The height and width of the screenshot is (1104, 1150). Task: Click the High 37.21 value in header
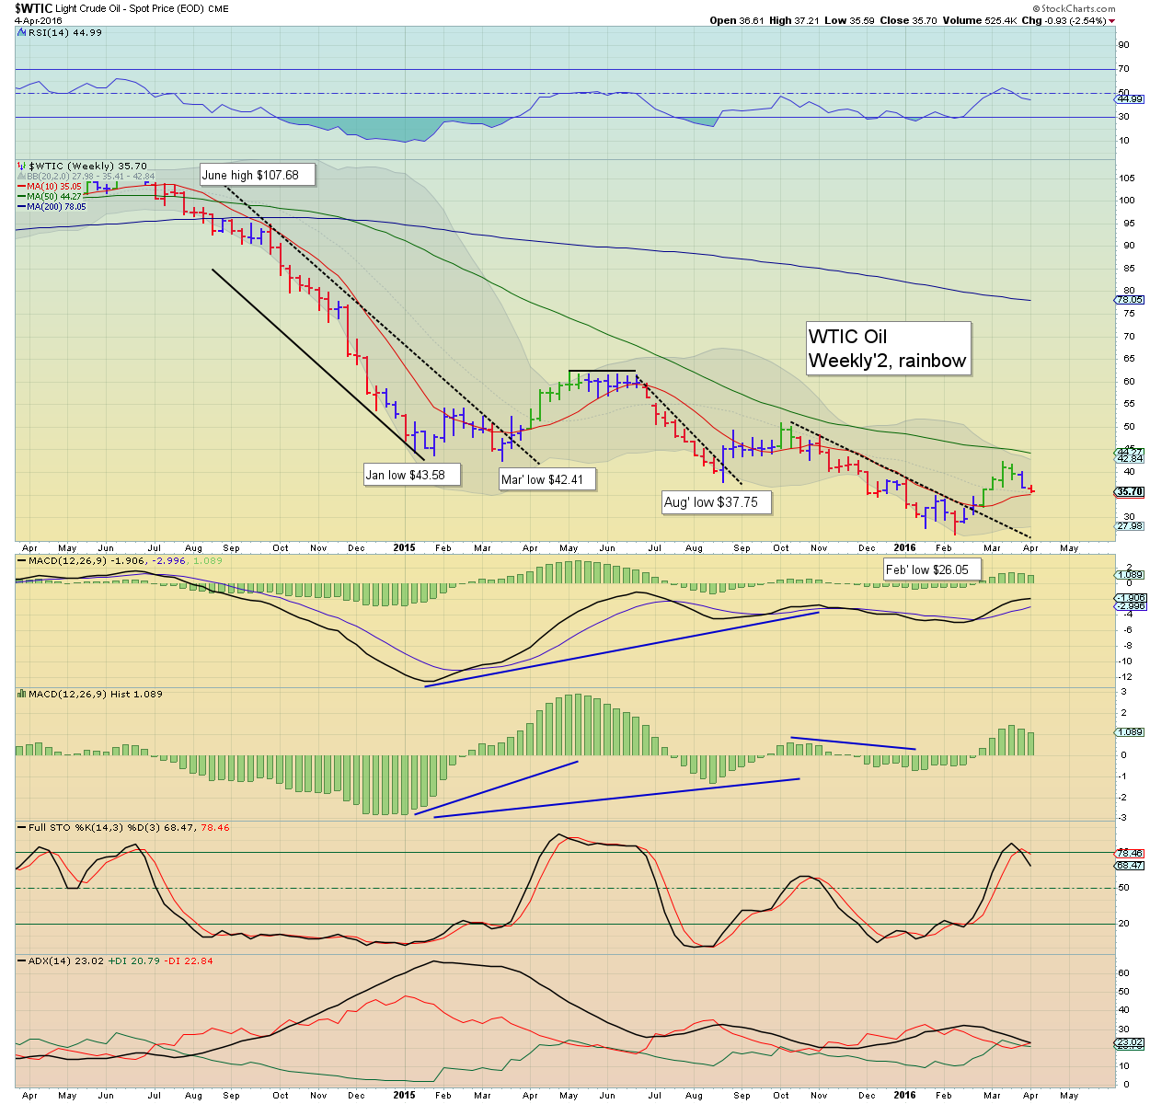794,20
